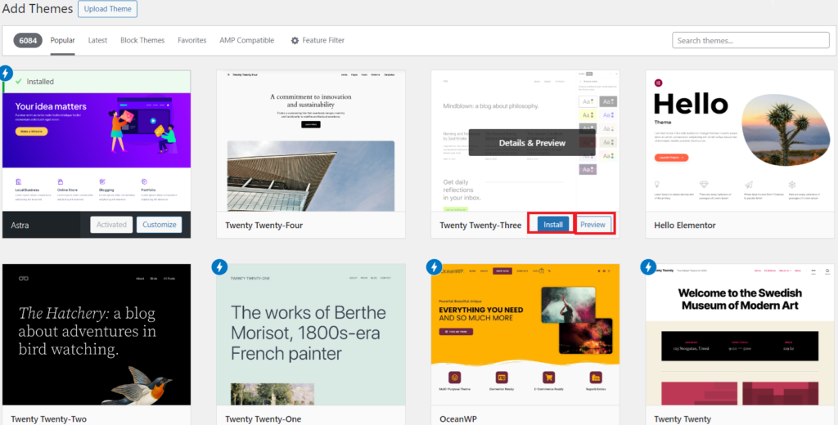Click the Upload Theme button
This screenshot has width=838, height=425.
click(x=107, y=9)
